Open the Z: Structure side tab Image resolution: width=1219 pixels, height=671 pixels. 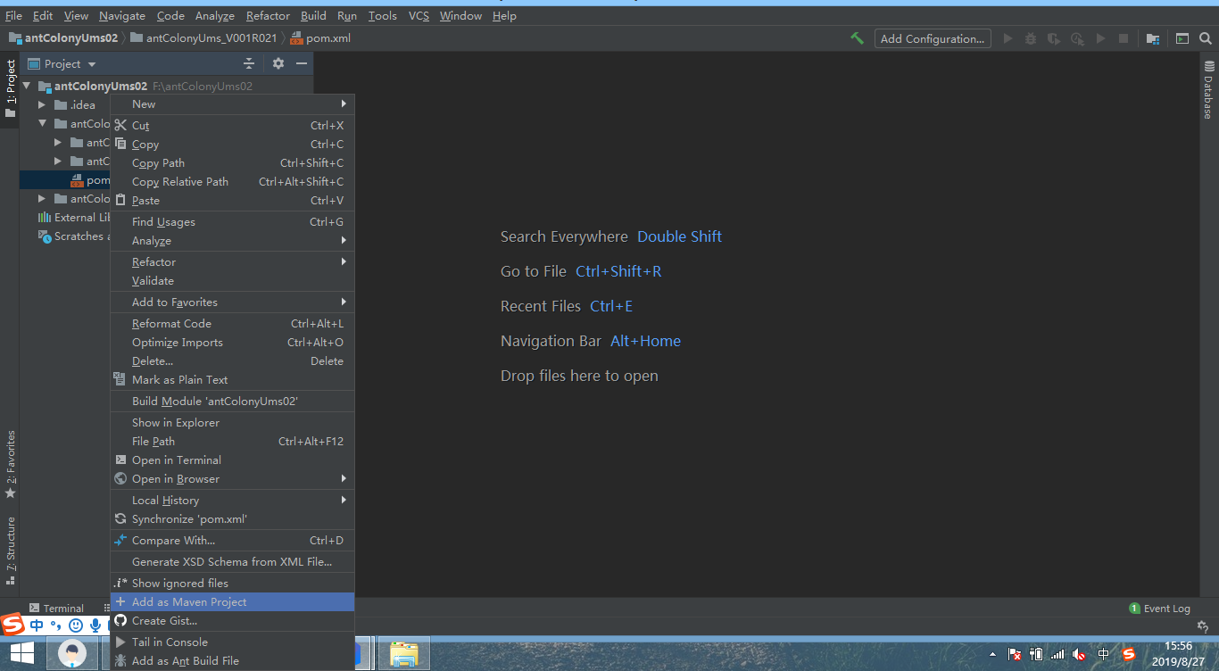point(11,550)
